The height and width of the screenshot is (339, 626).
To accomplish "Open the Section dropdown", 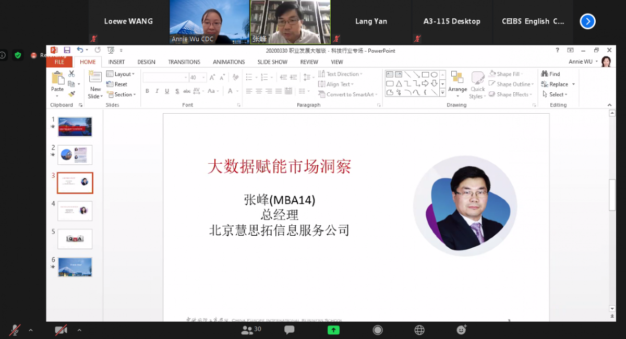I will [x=121, y=94].
